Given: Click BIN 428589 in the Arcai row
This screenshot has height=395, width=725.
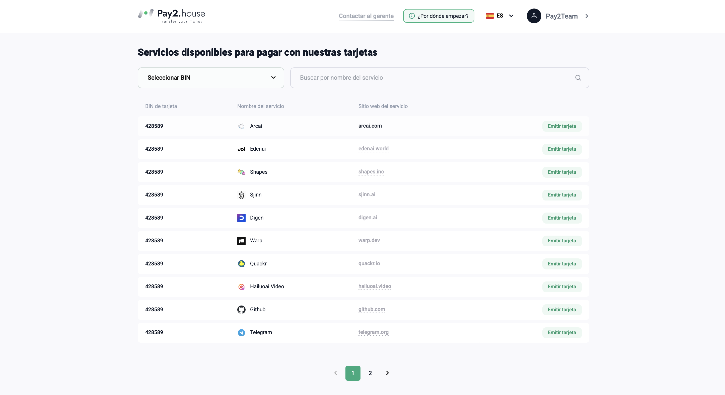Looking at the screenshot, I should 154,126.
